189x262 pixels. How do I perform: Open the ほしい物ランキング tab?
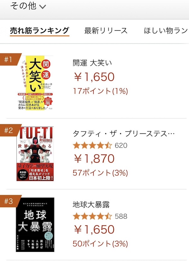[165, 31]
